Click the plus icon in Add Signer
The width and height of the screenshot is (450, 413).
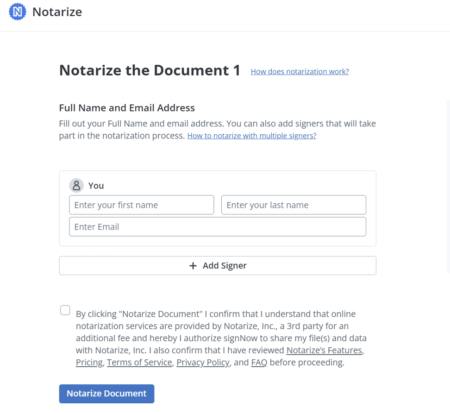point(193,266)
